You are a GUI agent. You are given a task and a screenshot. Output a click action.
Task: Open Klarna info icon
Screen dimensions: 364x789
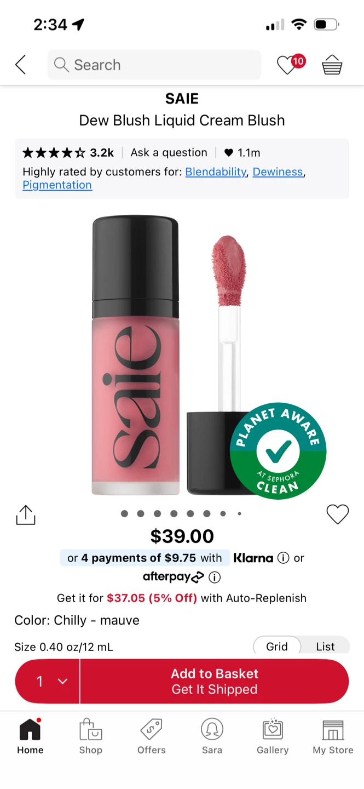(283, 558)
